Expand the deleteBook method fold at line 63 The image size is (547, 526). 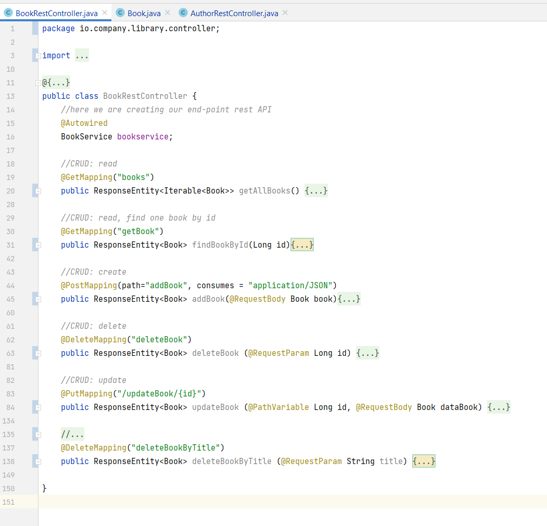click(x=39, y=353)
